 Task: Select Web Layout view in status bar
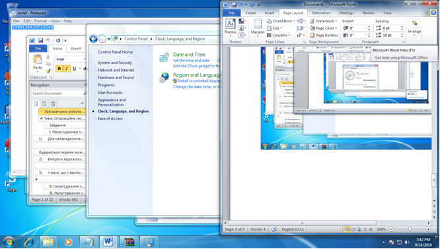click(x=359, y=229)
